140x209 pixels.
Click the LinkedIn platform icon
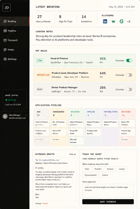[x=105, y=21]
